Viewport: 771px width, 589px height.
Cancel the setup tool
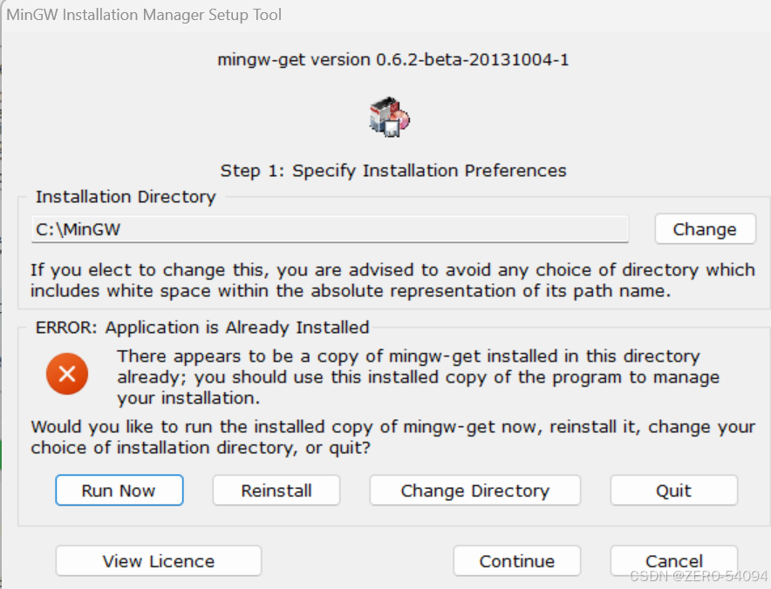673,560
